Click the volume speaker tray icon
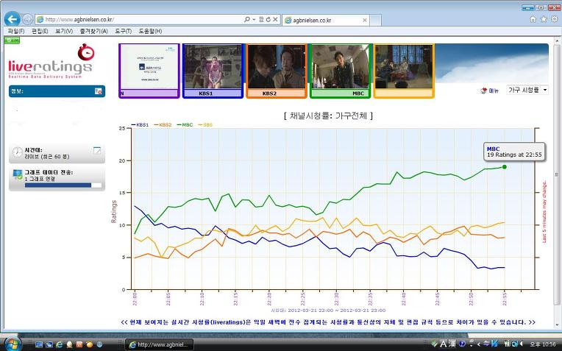The image size is (562, 351). click(x=521, y=344)
